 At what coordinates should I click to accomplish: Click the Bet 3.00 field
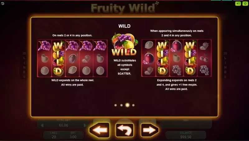[73, 135]
